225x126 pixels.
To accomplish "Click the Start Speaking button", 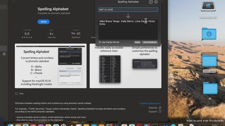I will (x=150, y=42).
